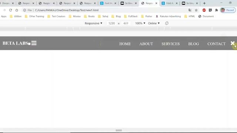The width and height of the screenshot is (237, 133).
Task: Expand the Responsive device dropdown
Action: pos(93,23)
